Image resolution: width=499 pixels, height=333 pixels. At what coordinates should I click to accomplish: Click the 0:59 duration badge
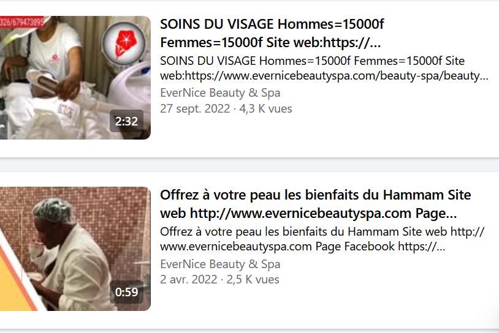(x=126, y=292)
